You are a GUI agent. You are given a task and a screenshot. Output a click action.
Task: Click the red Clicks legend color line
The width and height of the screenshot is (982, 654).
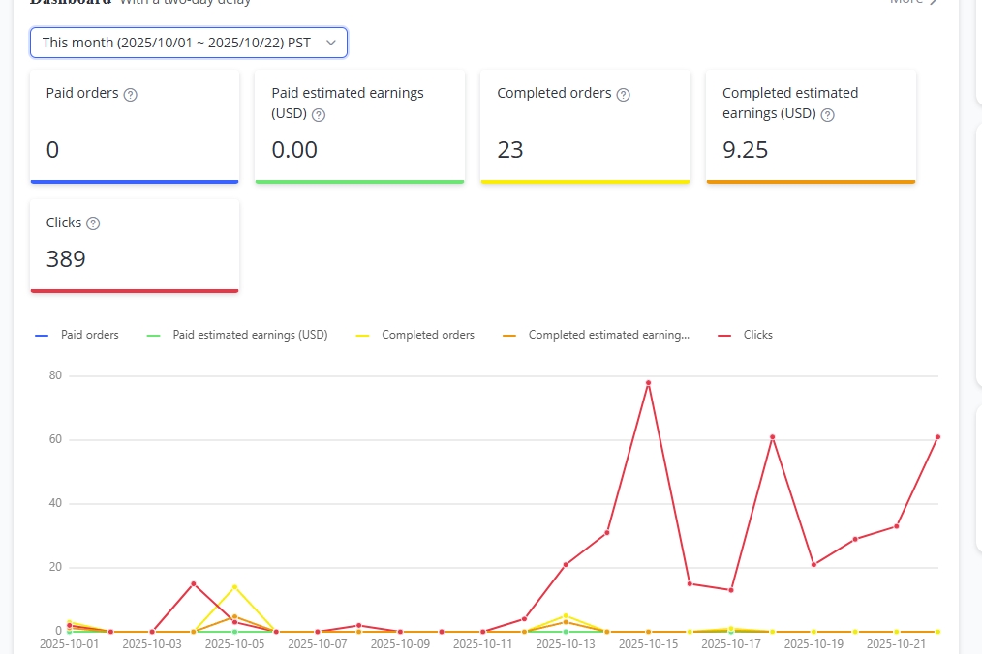coord(724,335)
